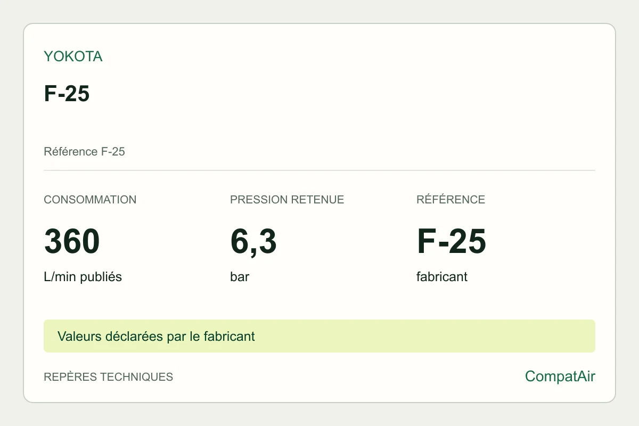Click the YOKOTA brand label
Viewport: 639px width, 426px height.
point(73,56)
